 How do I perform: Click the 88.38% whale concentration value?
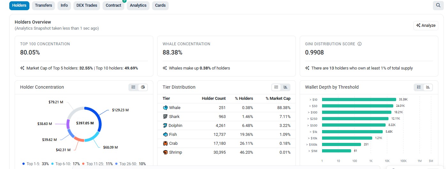pyautogui.click(x=173, y=53)
